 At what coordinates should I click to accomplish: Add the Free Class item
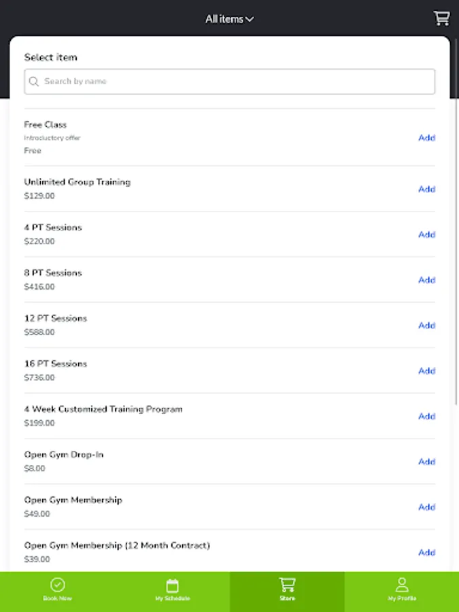coord(426,138)
